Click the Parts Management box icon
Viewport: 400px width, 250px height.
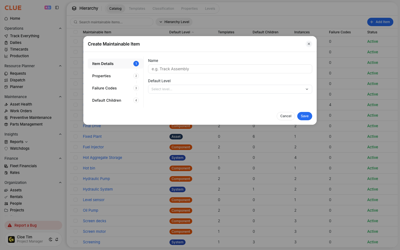(6, 124)
